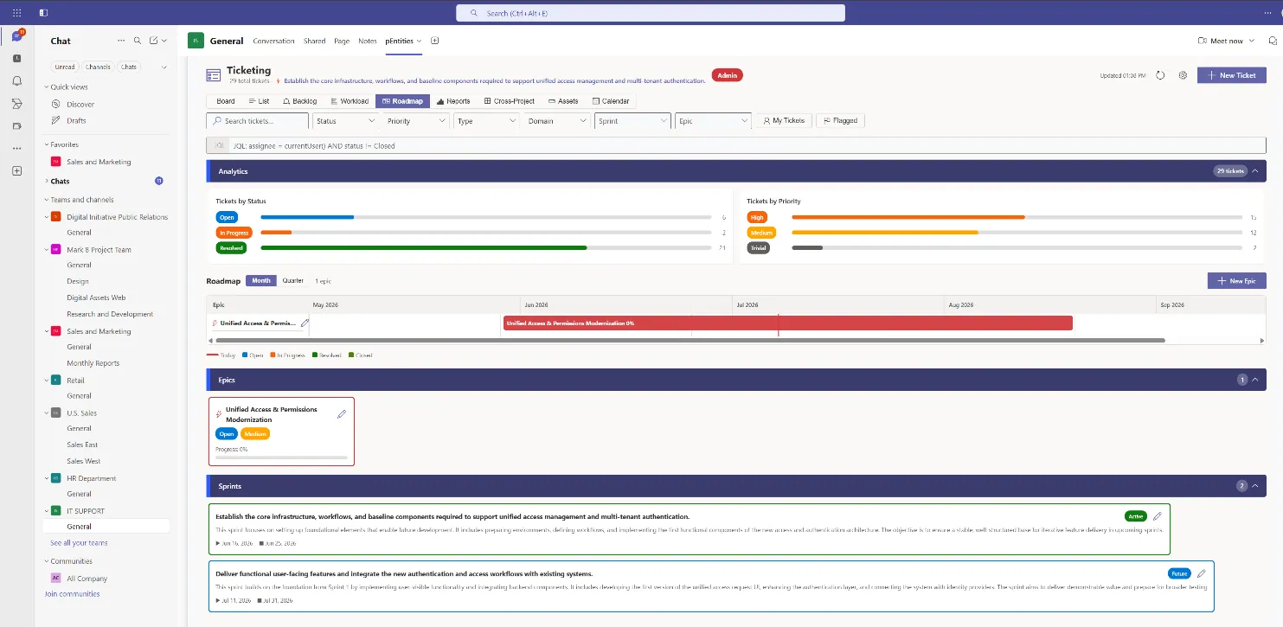Collapse the Analytics section chevron

pos(1255,171)
